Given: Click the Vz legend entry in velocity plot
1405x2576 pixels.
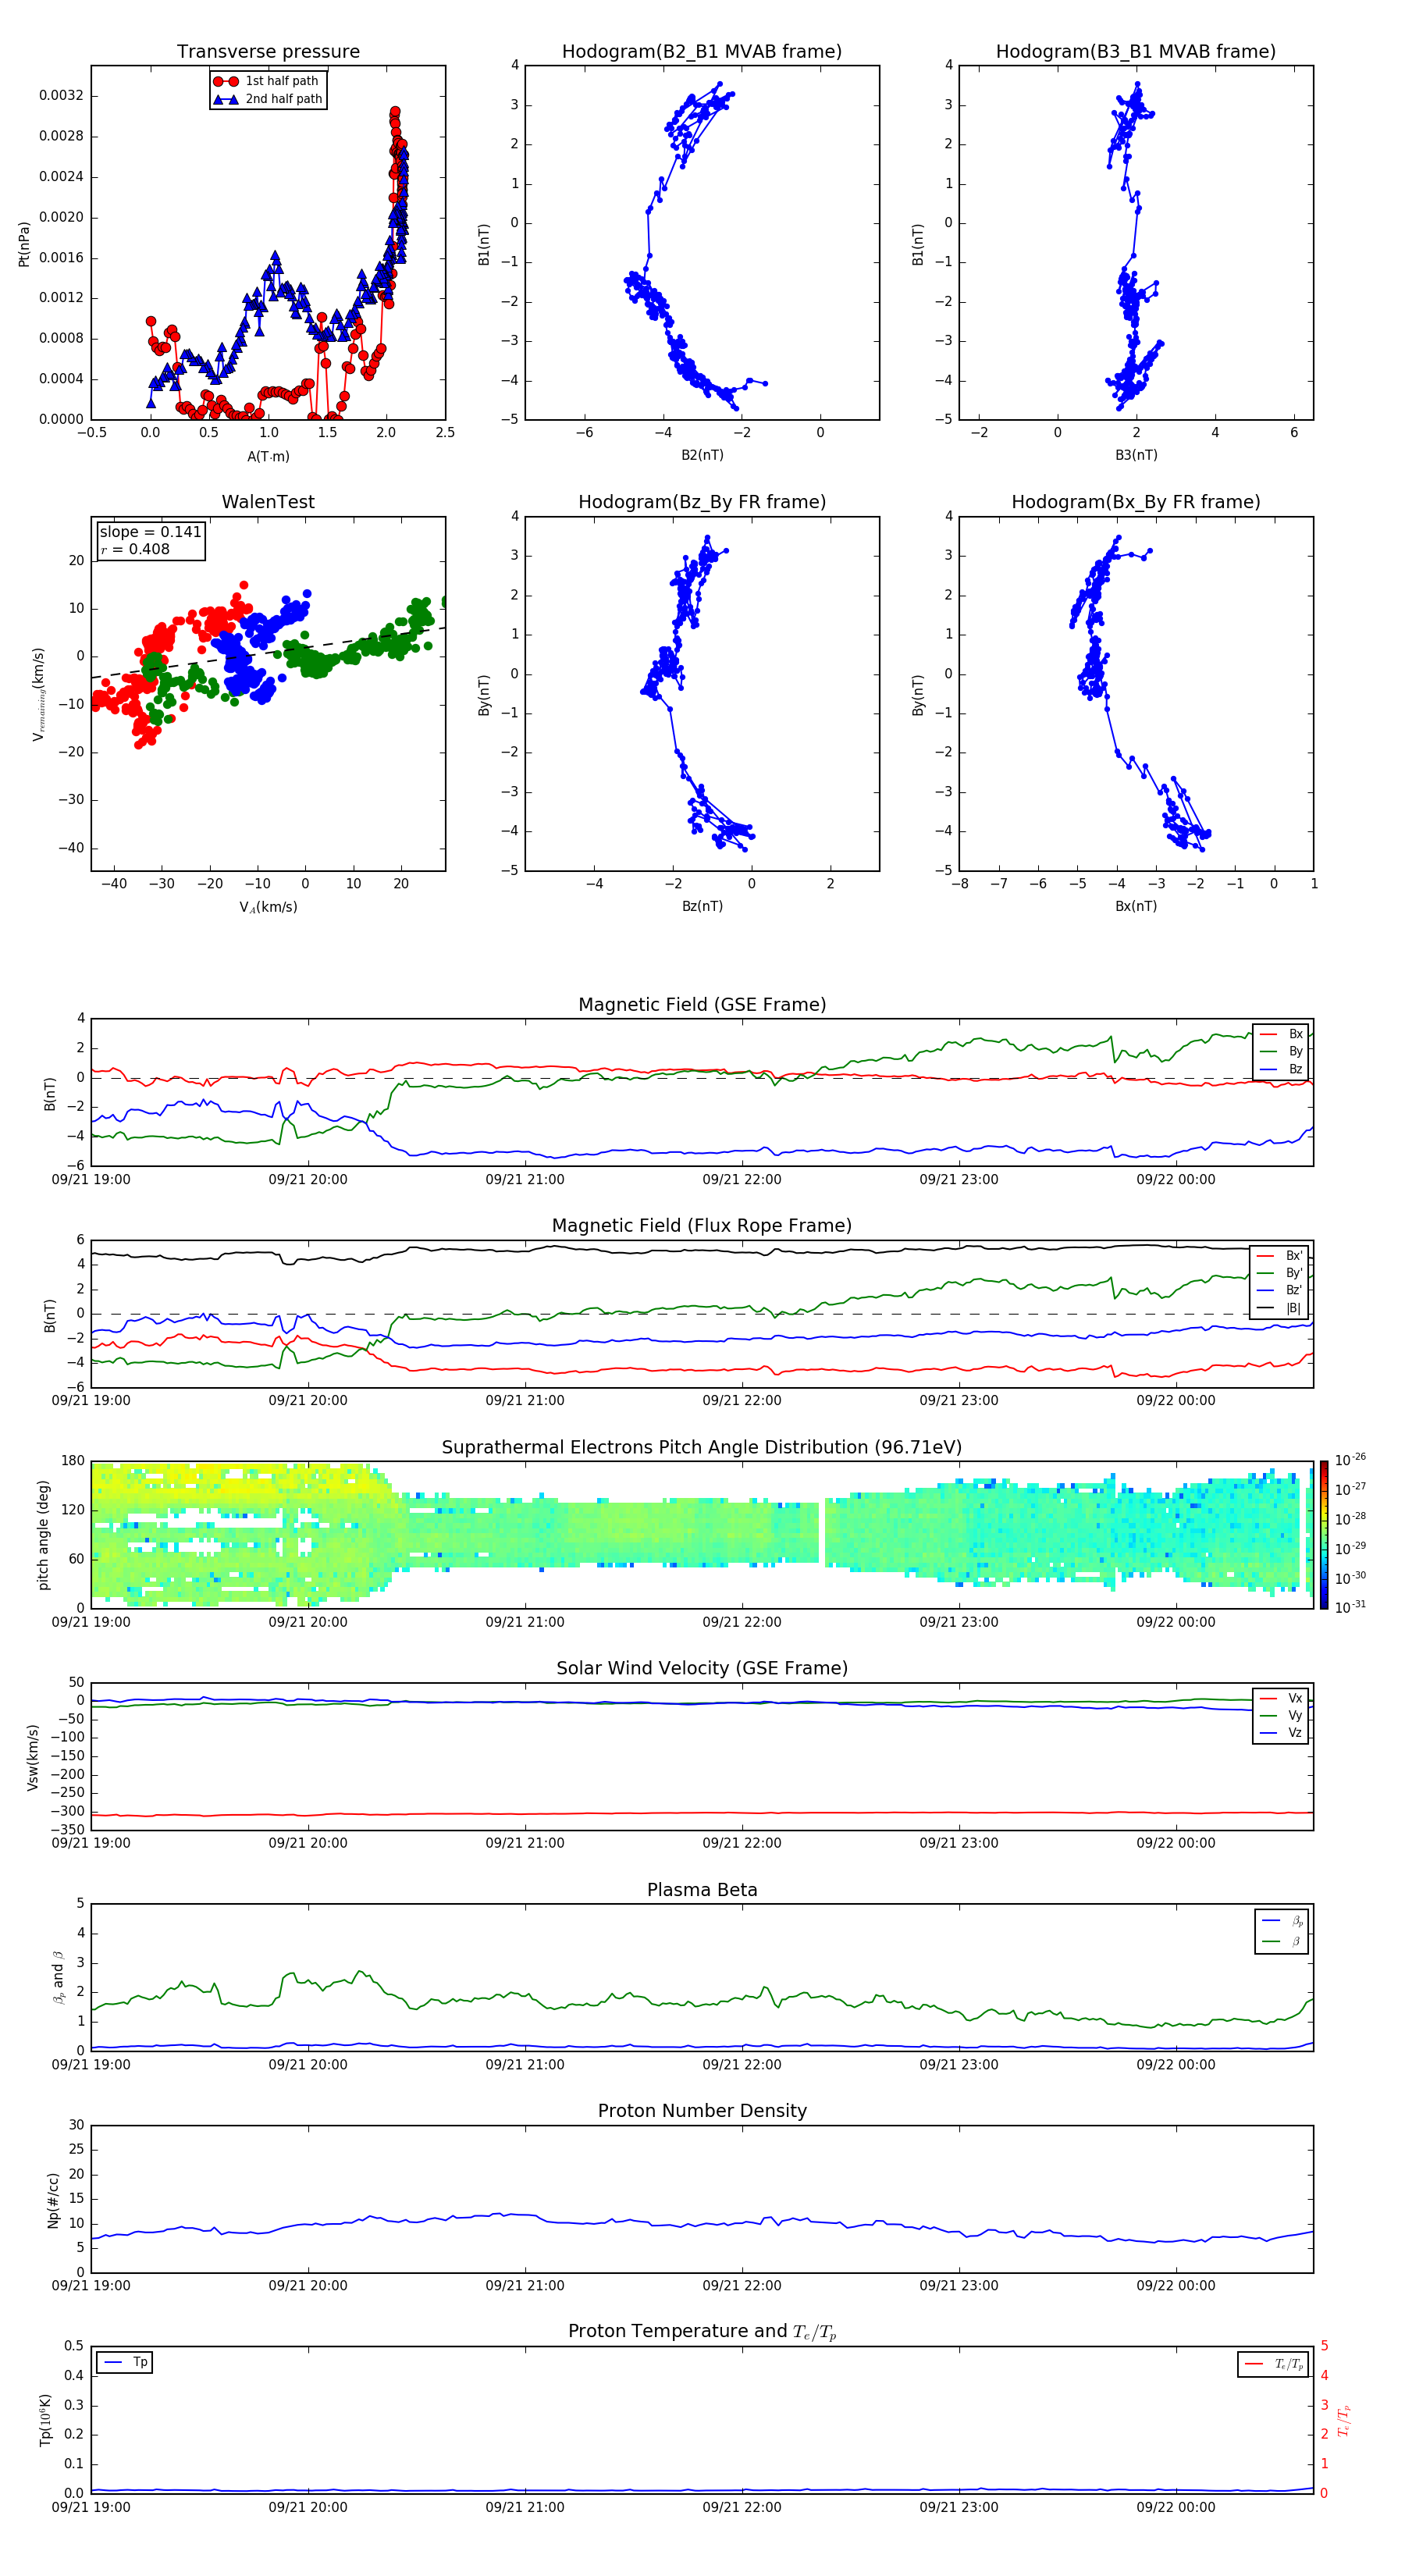Looking at the screenshot, I should 1282,1733.
